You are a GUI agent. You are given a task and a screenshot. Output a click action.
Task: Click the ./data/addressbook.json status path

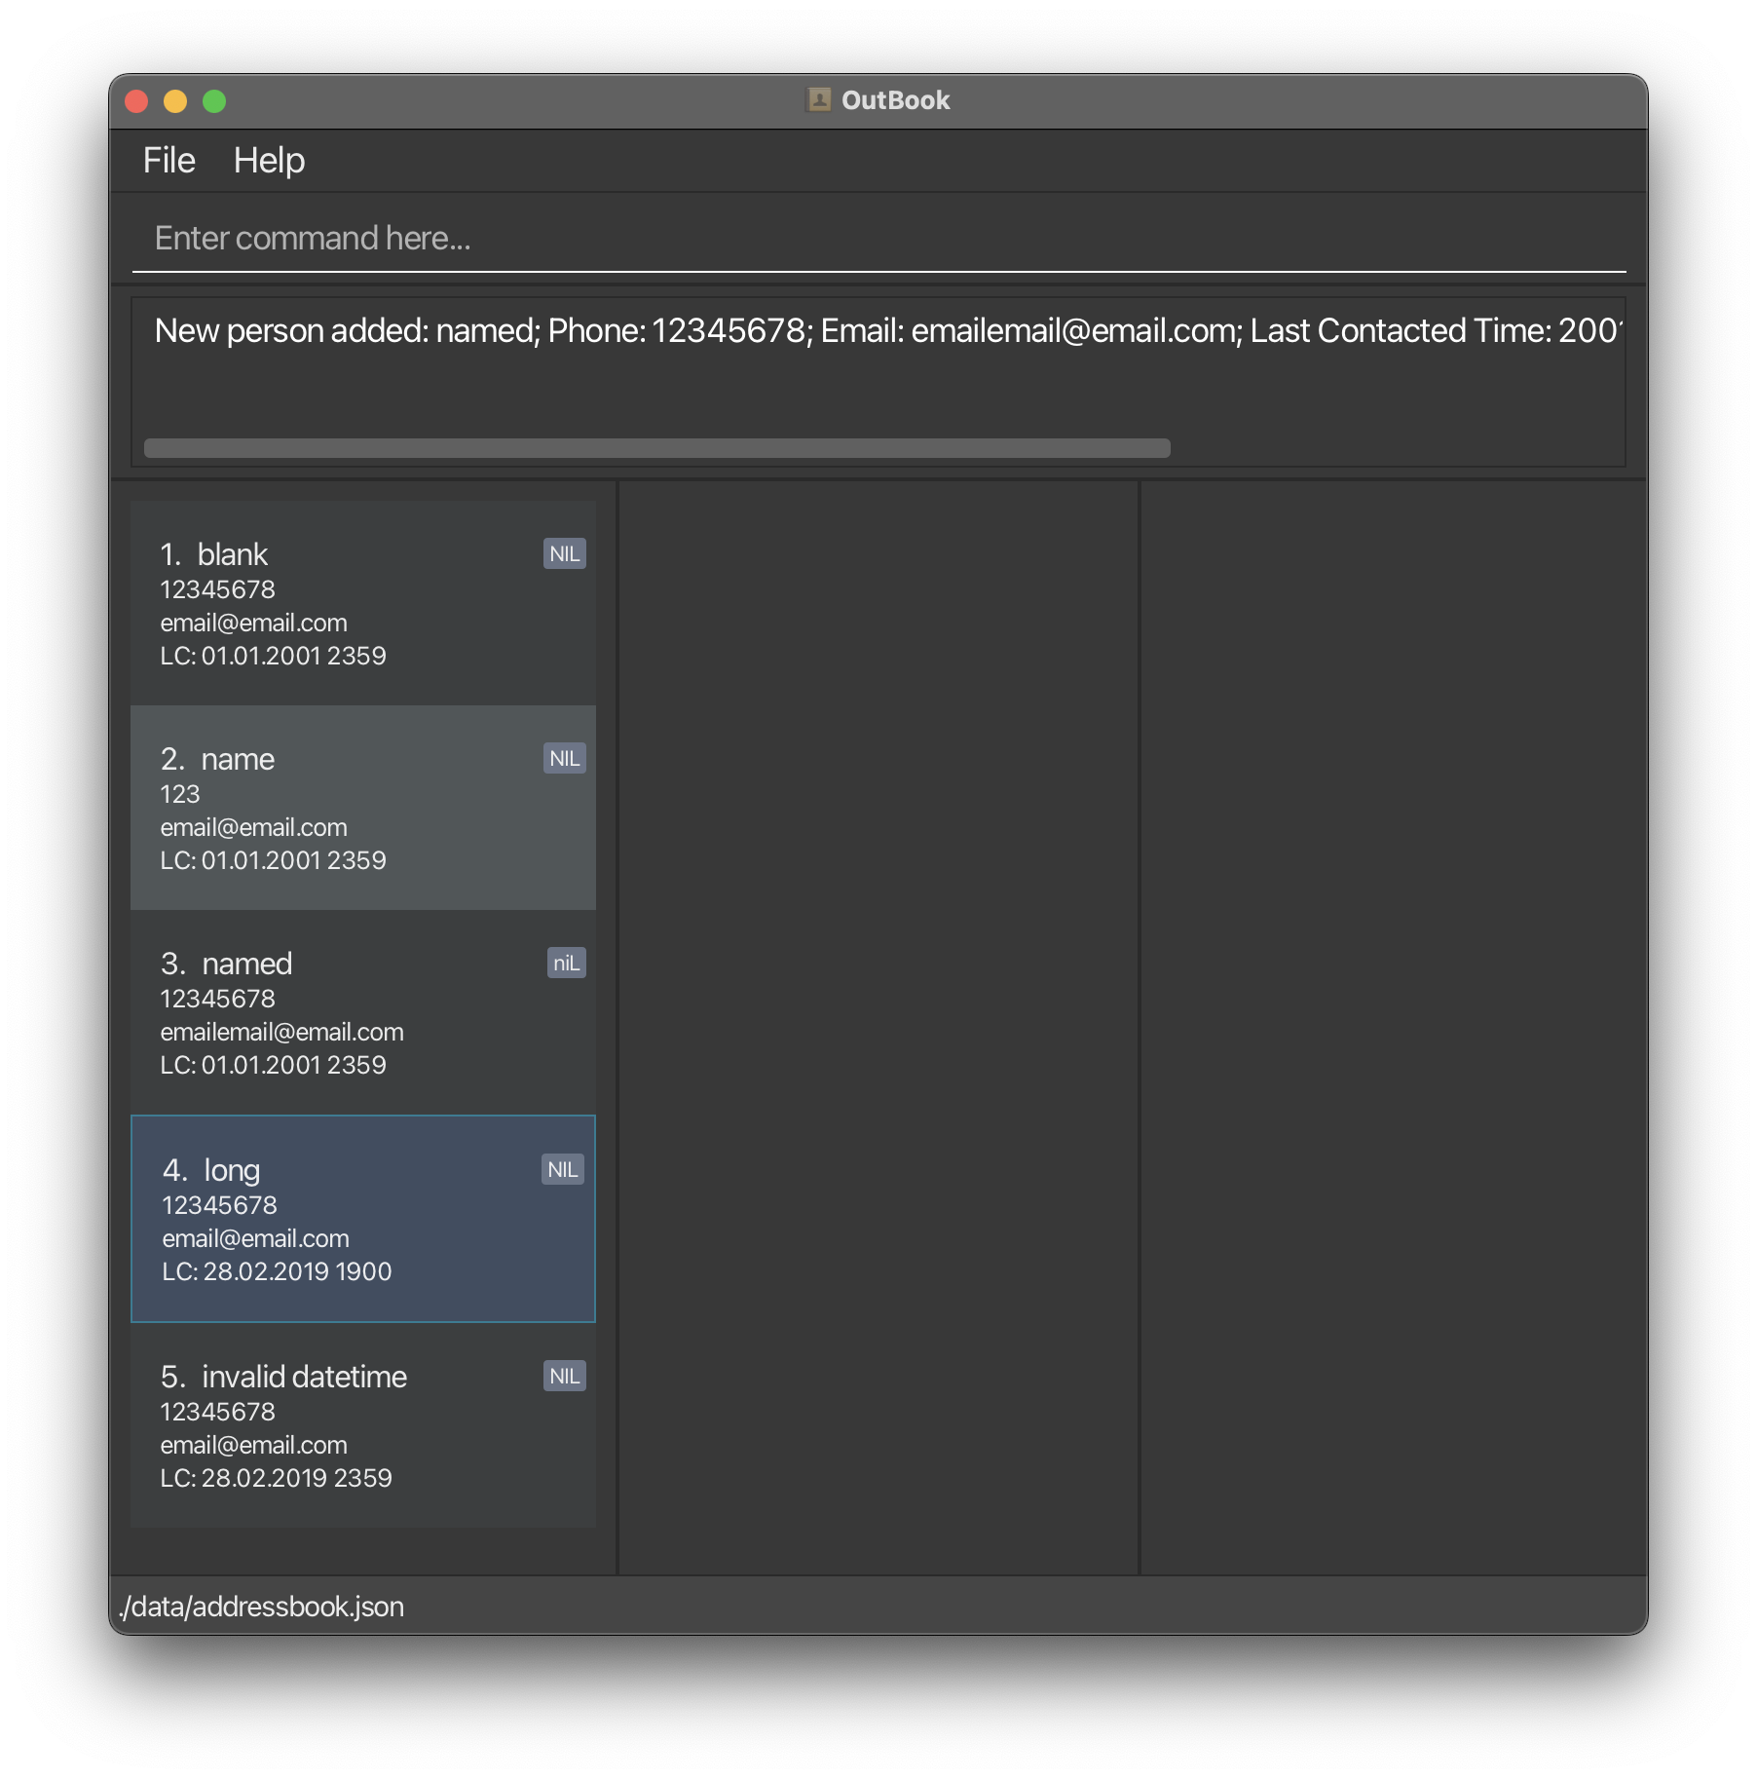pos(261,1607)
